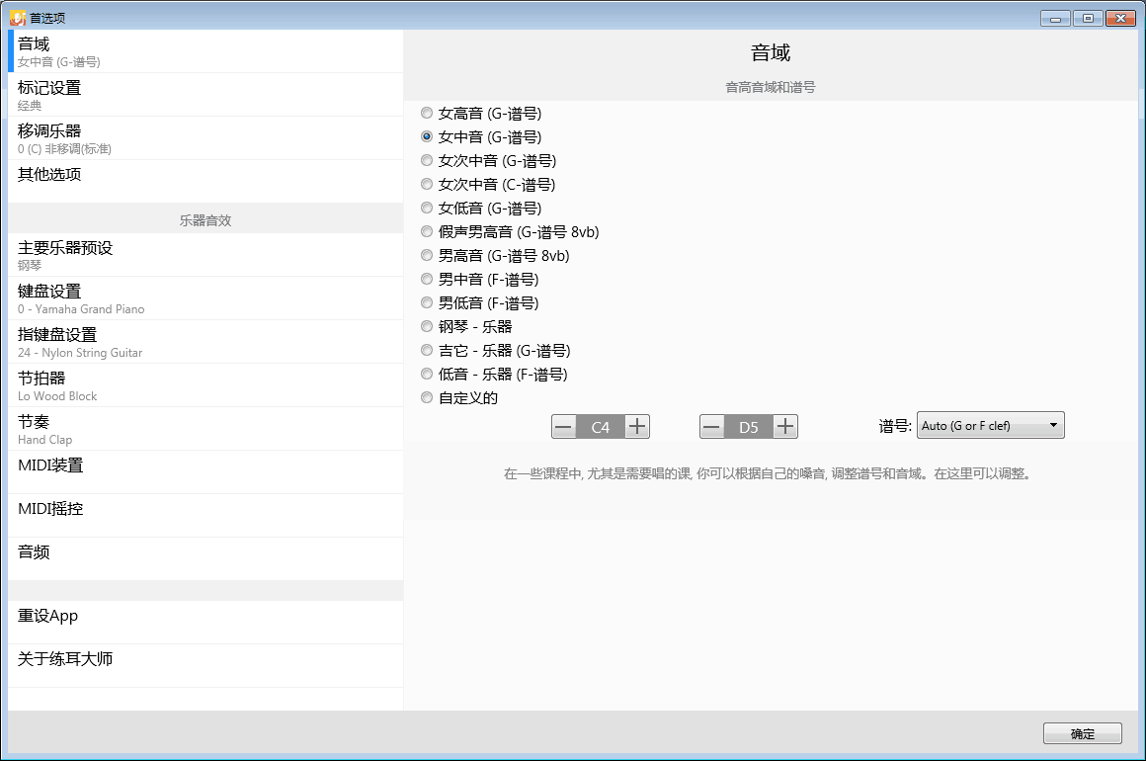Select the 女高音 (G-谱号) radio option
This screenshot has width=1146, height=761.
(x=427, y=114)
